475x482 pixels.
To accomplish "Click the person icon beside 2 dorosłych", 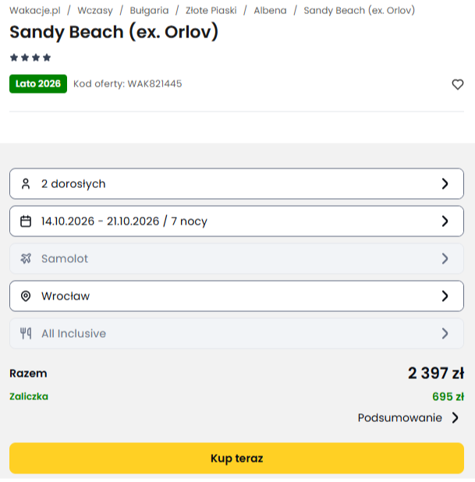I will click(x=26, y=184).
